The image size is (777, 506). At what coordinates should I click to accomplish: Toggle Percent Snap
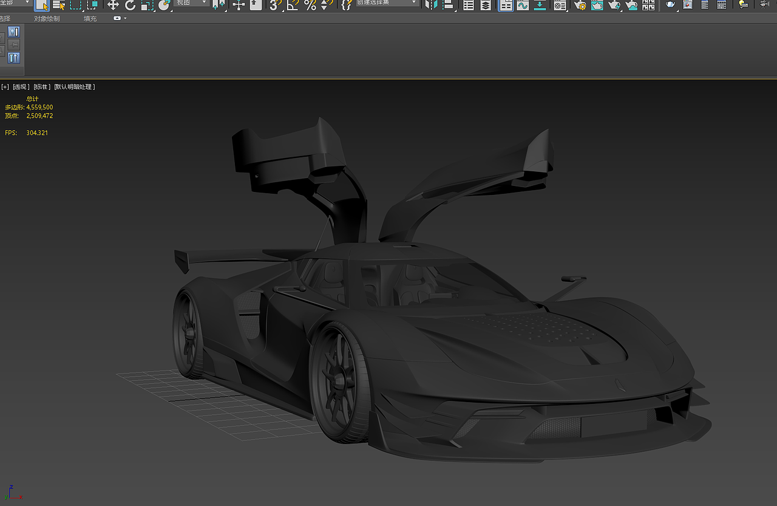(x=310, y=5)
